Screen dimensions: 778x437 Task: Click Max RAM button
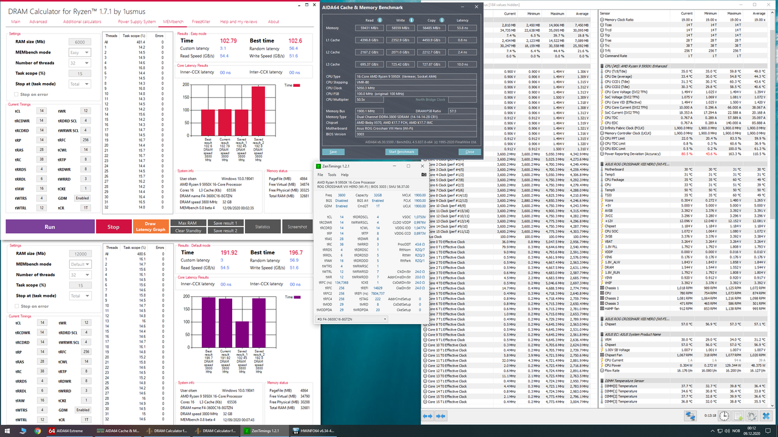tap(188, 223)
